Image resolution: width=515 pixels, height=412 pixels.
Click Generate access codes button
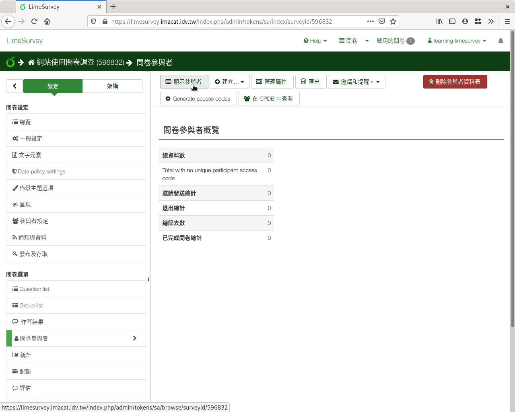tap(198, 99)
